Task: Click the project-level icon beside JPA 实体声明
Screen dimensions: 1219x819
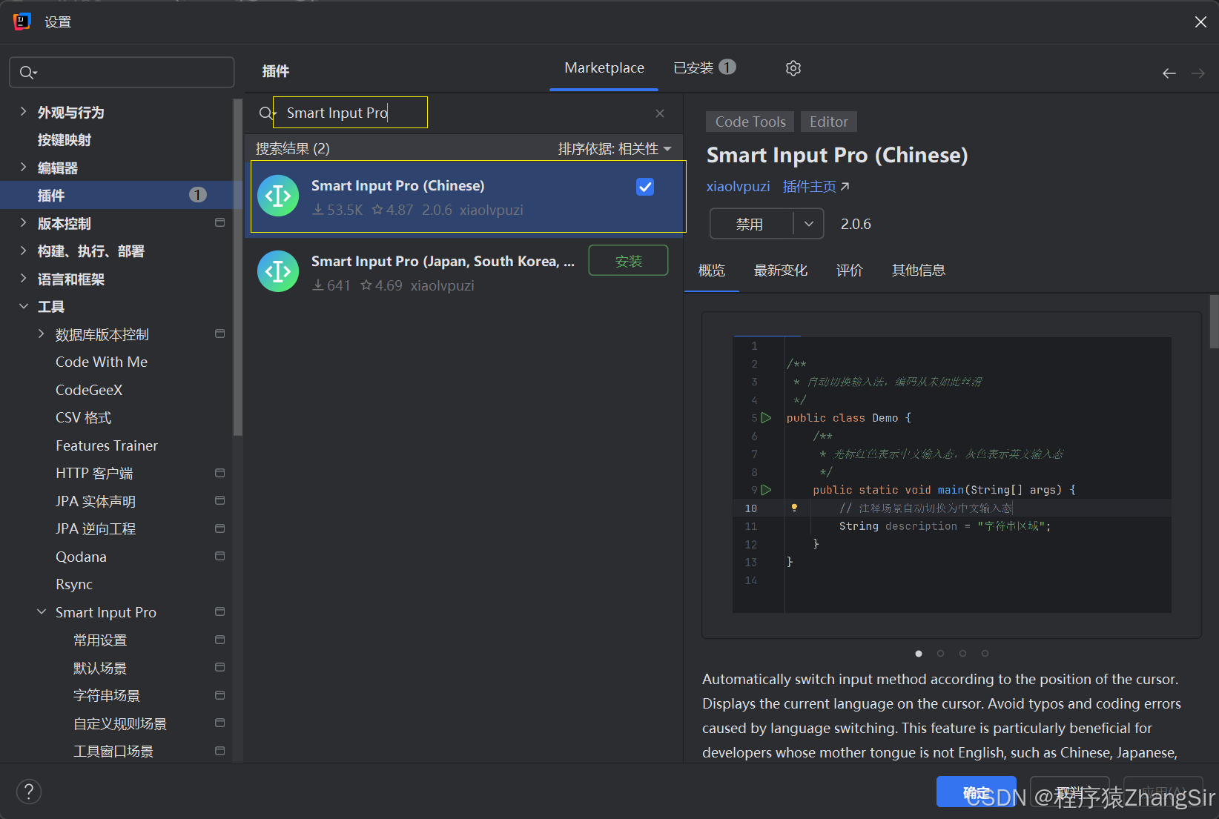Action: tap(219, 500)
